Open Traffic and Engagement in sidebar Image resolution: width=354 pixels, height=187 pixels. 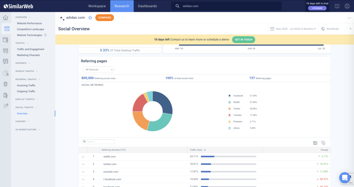[30, 49]
